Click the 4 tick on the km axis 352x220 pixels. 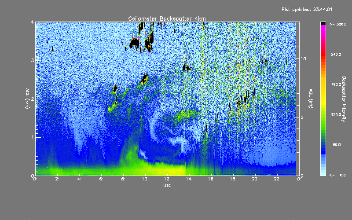(33, 22)
